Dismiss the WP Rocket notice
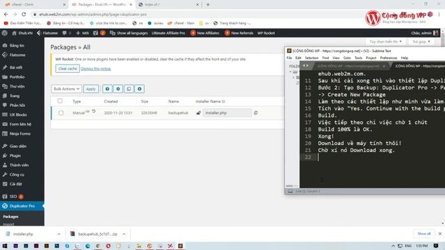 [x=96, y=69]
